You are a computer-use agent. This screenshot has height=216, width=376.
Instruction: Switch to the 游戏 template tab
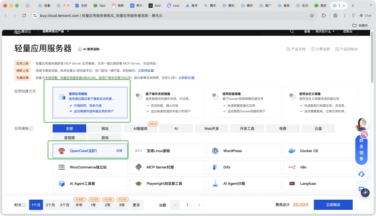pos(105,138)
